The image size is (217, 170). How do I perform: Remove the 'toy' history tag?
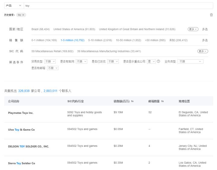click(24, 15)
